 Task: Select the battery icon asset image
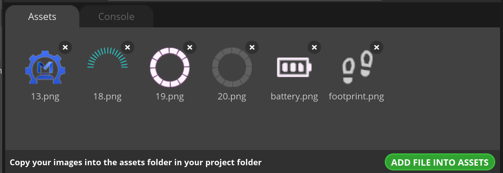tap(294, 67)
